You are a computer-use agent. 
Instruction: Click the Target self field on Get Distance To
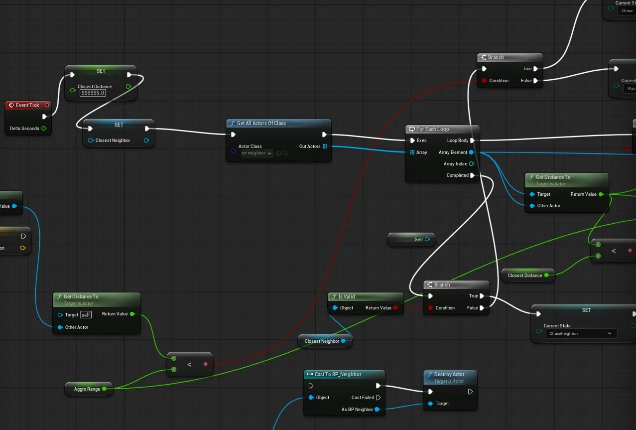click(x=86, y=315)
